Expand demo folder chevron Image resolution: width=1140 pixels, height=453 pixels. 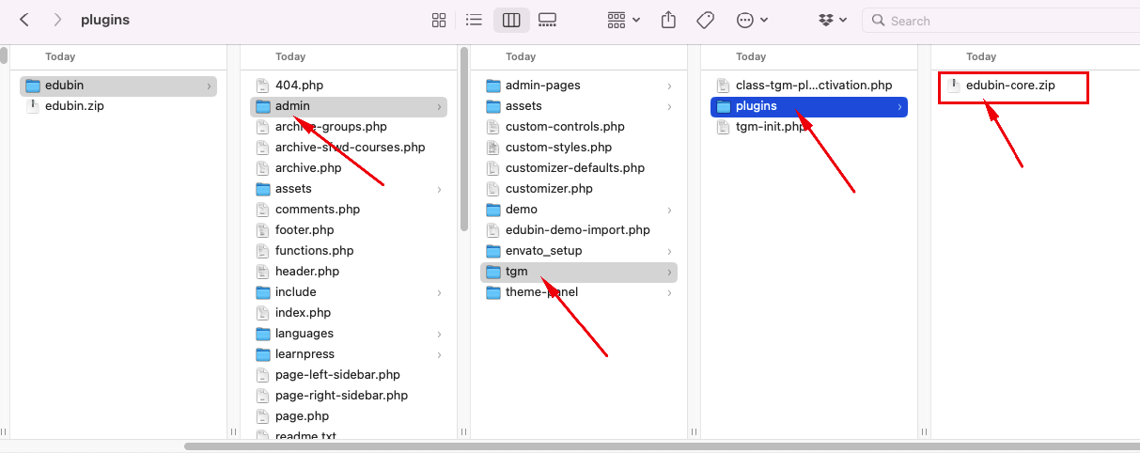(x=669, y=210)
